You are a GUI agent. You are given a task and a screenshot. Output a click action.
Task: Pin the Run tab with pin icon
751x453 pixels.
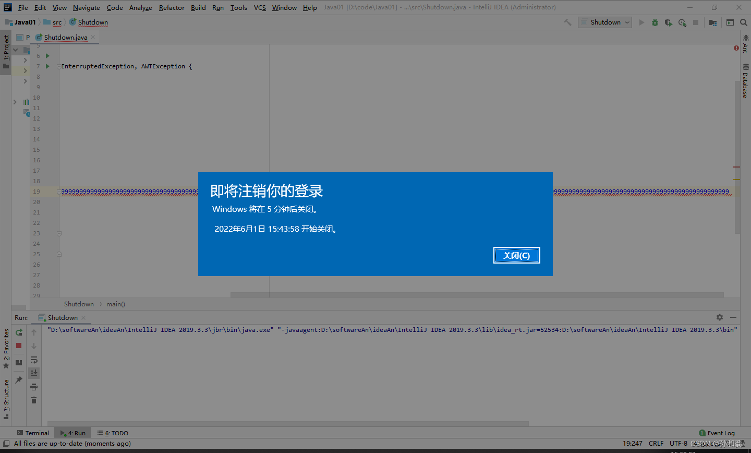[19, 380]
